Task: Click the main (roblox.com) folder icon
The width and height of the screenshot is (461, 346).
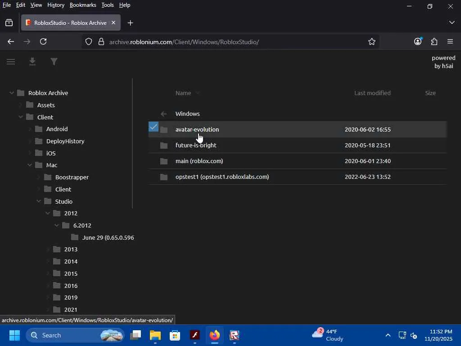Action: (x=164, y=161)
